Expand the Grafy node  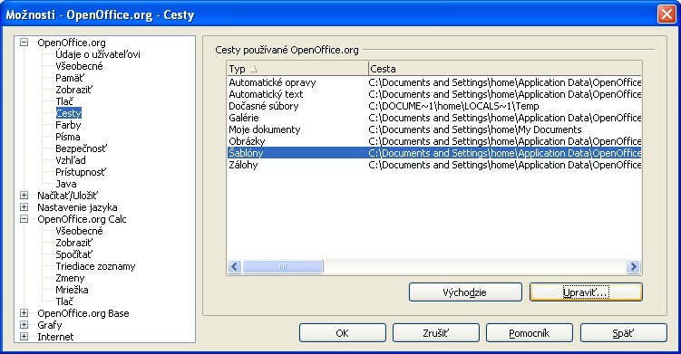tap(24, 325)
